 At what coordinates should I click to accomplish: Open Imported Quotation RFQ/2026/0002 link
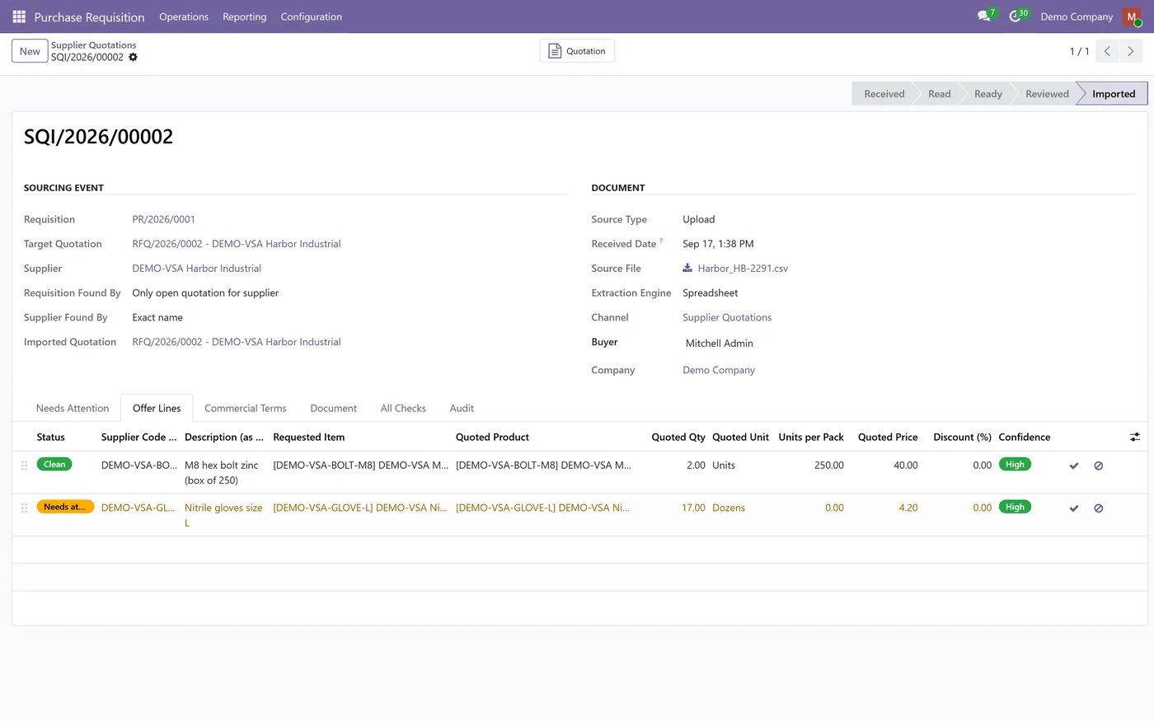237,342
